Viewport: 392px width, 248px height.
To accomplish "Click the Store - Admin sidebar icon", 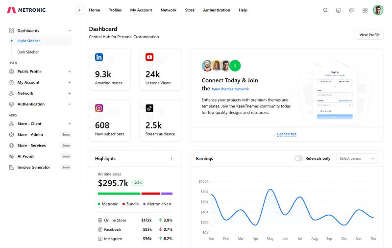I will pyautogui.click(x=11, y=134).
